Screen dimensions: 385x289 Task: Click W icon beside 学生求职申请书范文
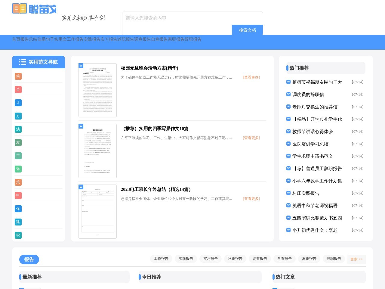288,156
